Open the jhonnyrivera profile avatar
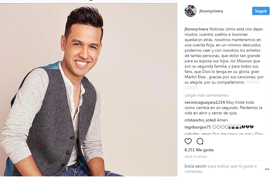The height and width of the screenshot is (182, 272). coord(191,11)
